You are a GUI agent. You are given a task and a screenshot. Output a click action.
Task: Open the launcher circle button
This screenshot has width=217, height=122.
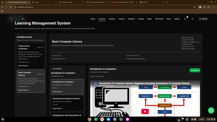click(x=3, y=119)
